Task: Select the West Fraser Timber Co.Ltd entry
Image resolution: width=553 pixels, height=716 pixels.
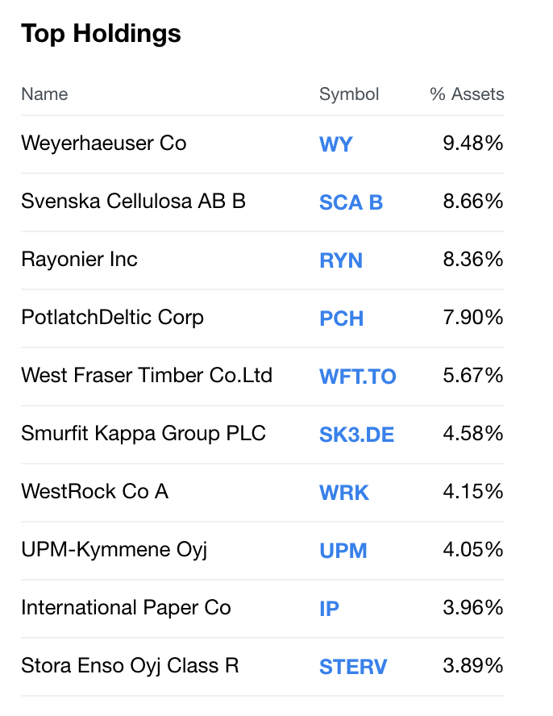Action: pos(146,376)
